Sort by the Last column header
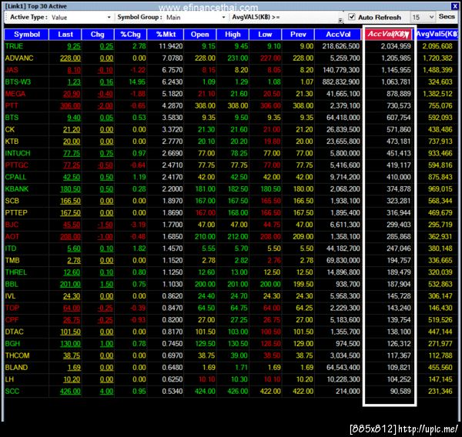This screenshot has width=462, height=437. [x=65, y=35]
